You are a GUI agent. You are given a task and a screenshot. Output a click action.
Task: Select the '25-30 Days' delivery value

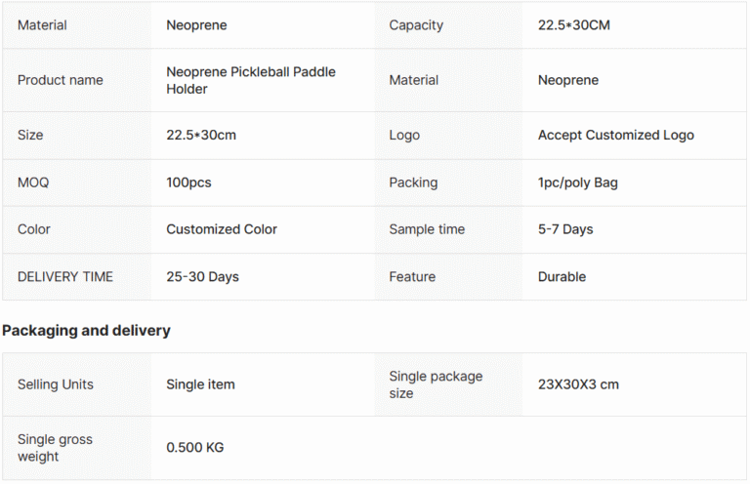point(202,276)
